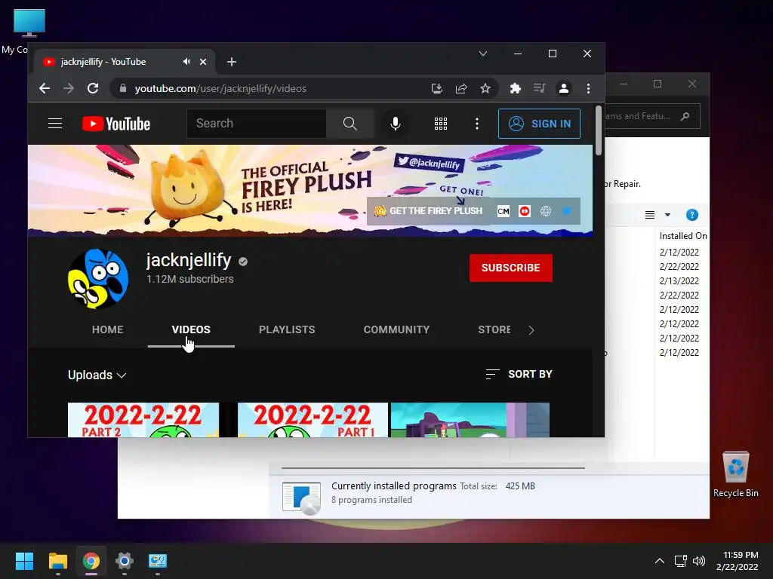This screenshot has height=579, width=773.
Task: Click the address bar URL
Action: [220, 88]
